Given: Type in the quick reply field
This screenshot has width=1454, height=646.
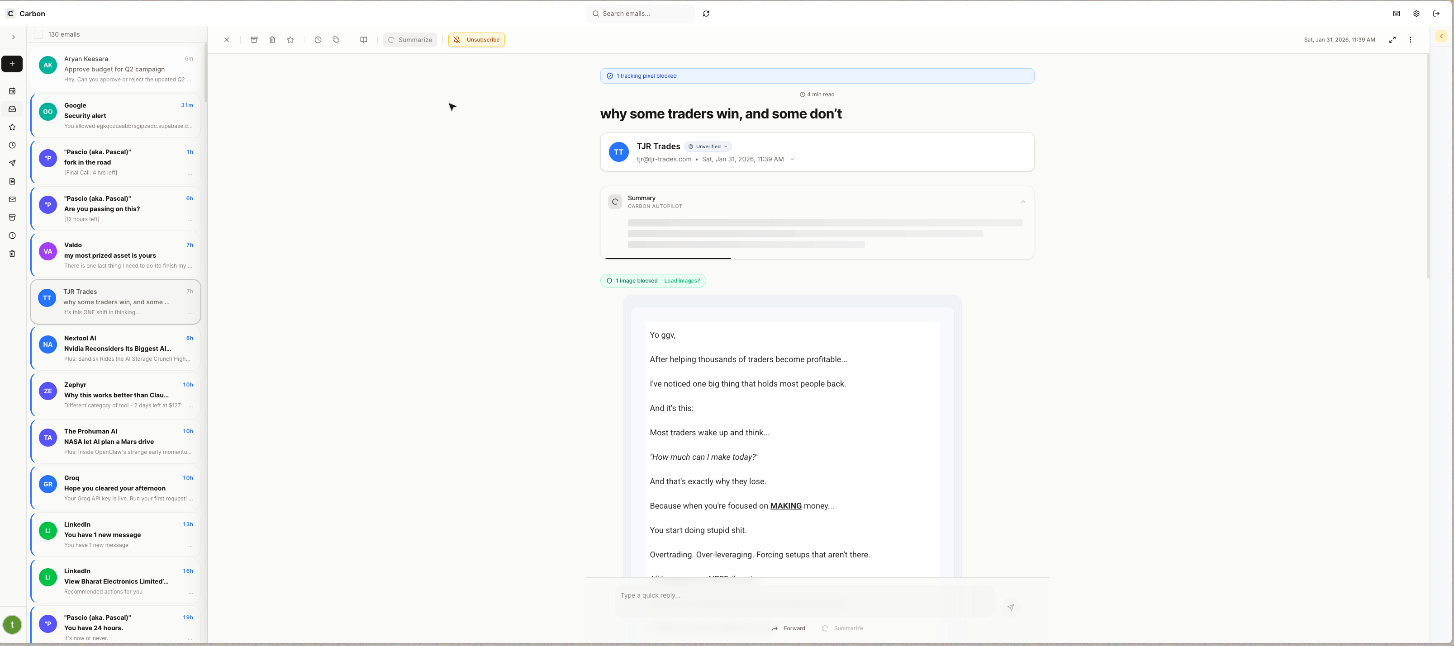Looking at the screenshot, I should point(734,595).
